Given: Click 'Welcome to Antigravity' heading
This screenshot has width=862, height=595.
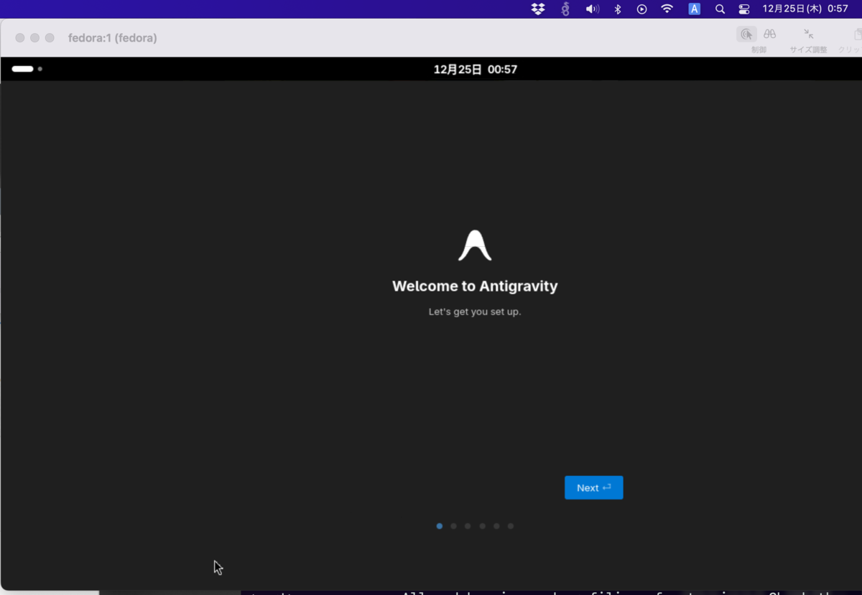Looking at the screenshot, I should (475, 286).
